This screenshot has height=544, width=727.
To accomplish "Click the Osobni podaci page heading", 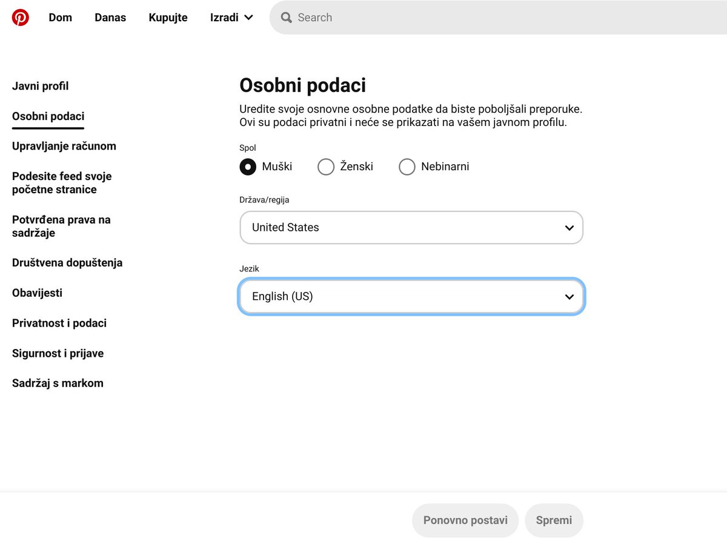I will click(303, 85).
